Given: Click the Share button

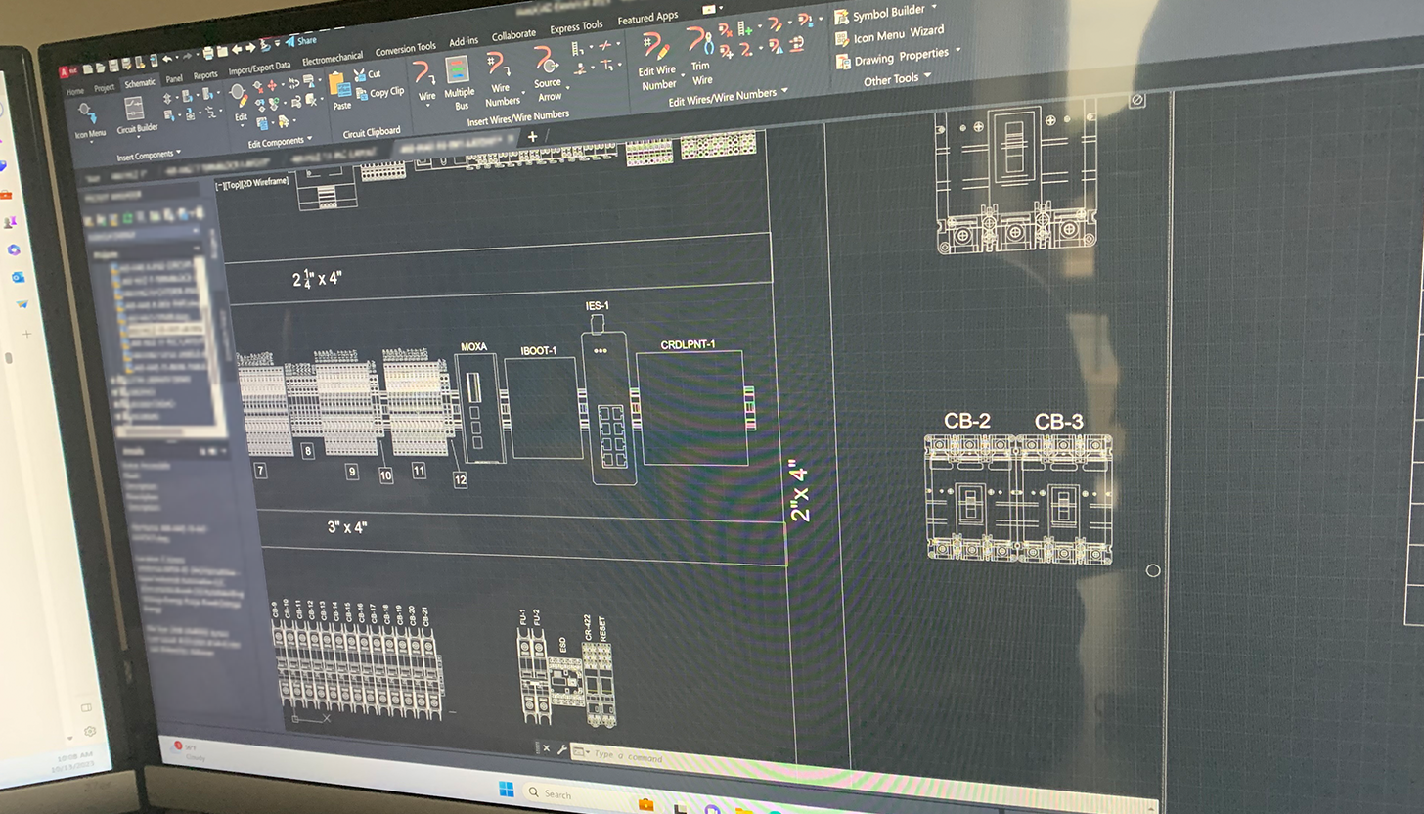Looking at the screenshot, I should 304,40.
